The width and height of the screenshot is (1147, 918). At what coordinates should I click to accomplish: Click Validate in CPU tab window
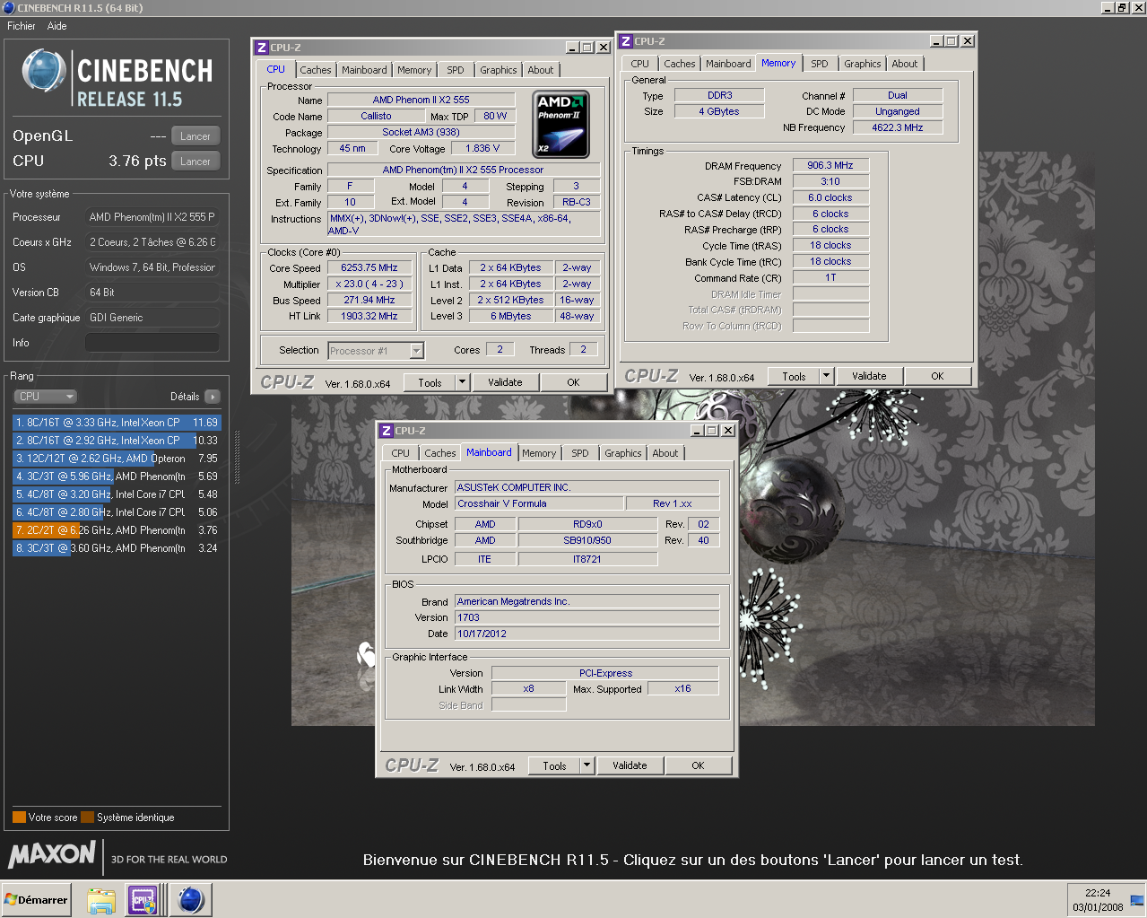point(505,382)
